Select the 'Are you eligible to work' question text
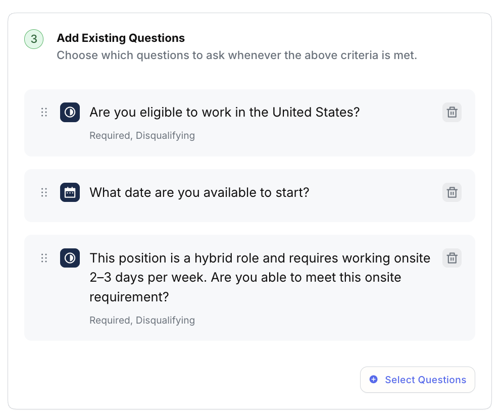This screenshot has width=503, height=419. (224, 112)
